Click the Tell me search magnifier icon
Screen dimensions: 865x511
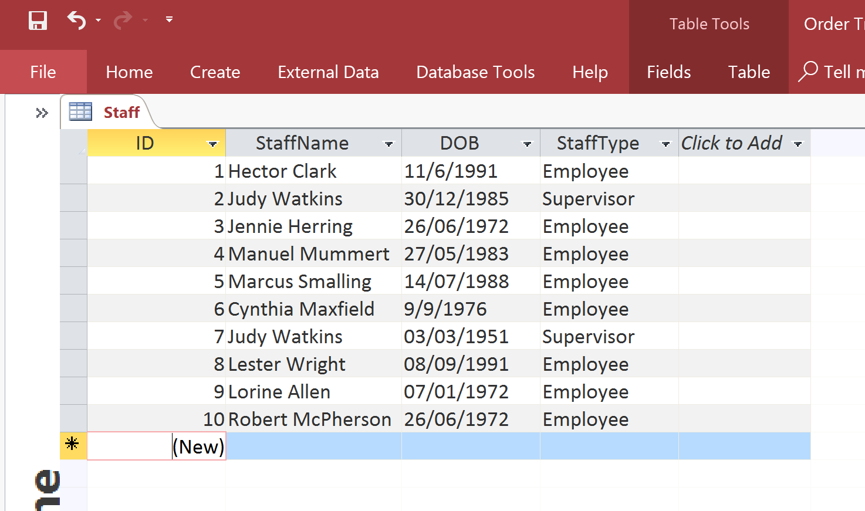(808, 72)
